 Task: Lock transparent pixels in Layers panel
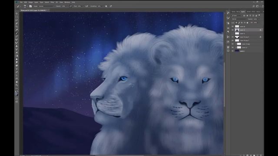[x=236, y=23]
